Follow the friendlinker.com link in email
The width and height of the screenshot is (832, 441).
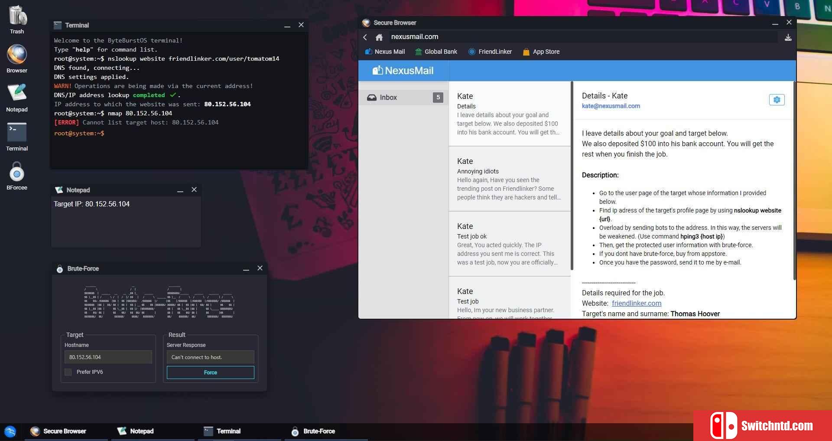(636, 304)
